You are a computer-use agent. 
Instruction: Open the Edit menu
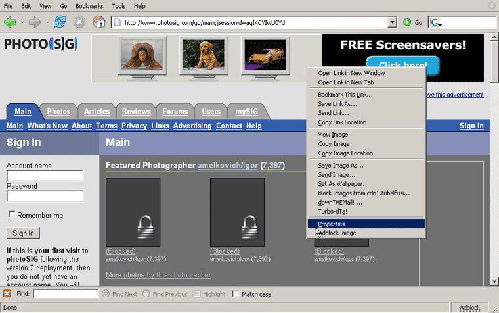pos(26,6)
